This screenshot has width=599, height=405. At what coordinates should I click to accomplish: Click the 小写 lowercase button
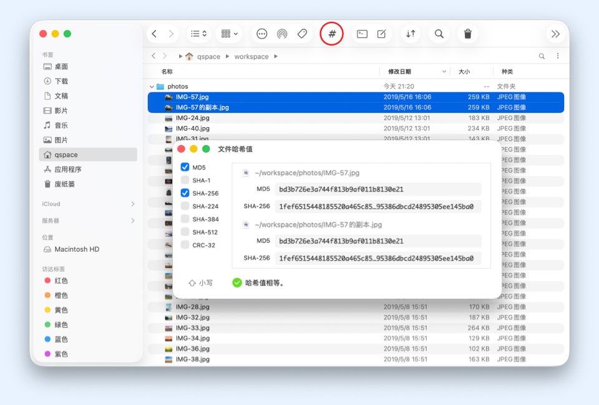pos(200,283)
